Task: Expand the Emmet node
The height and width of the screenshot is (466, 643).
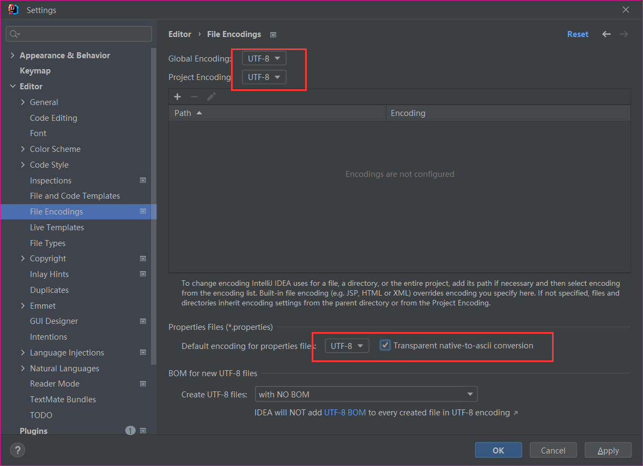Action: pyautogui.click(x=23, y=305)
